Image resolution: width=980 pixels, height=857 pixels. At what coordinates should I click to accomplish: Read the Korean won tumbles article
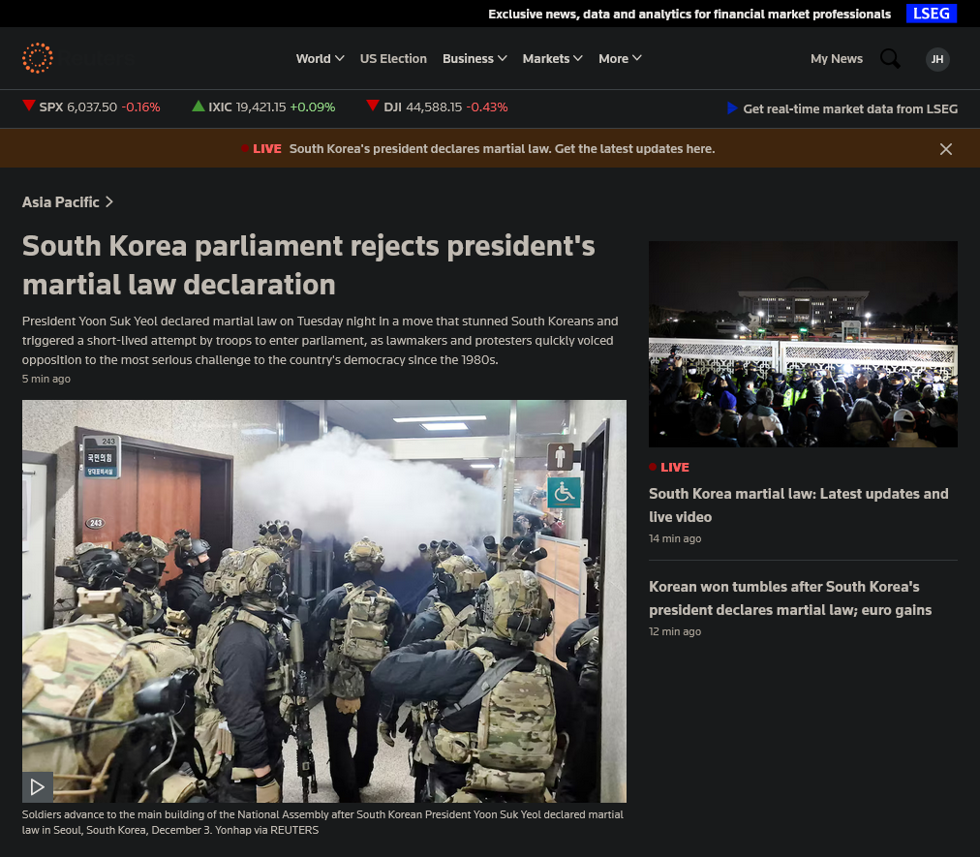789,598
